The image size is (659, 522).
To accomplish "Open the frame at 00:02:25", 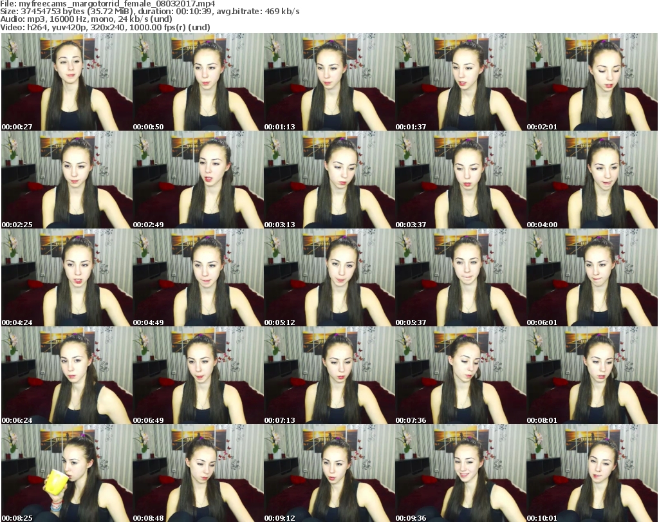I will tap(67, 180).
